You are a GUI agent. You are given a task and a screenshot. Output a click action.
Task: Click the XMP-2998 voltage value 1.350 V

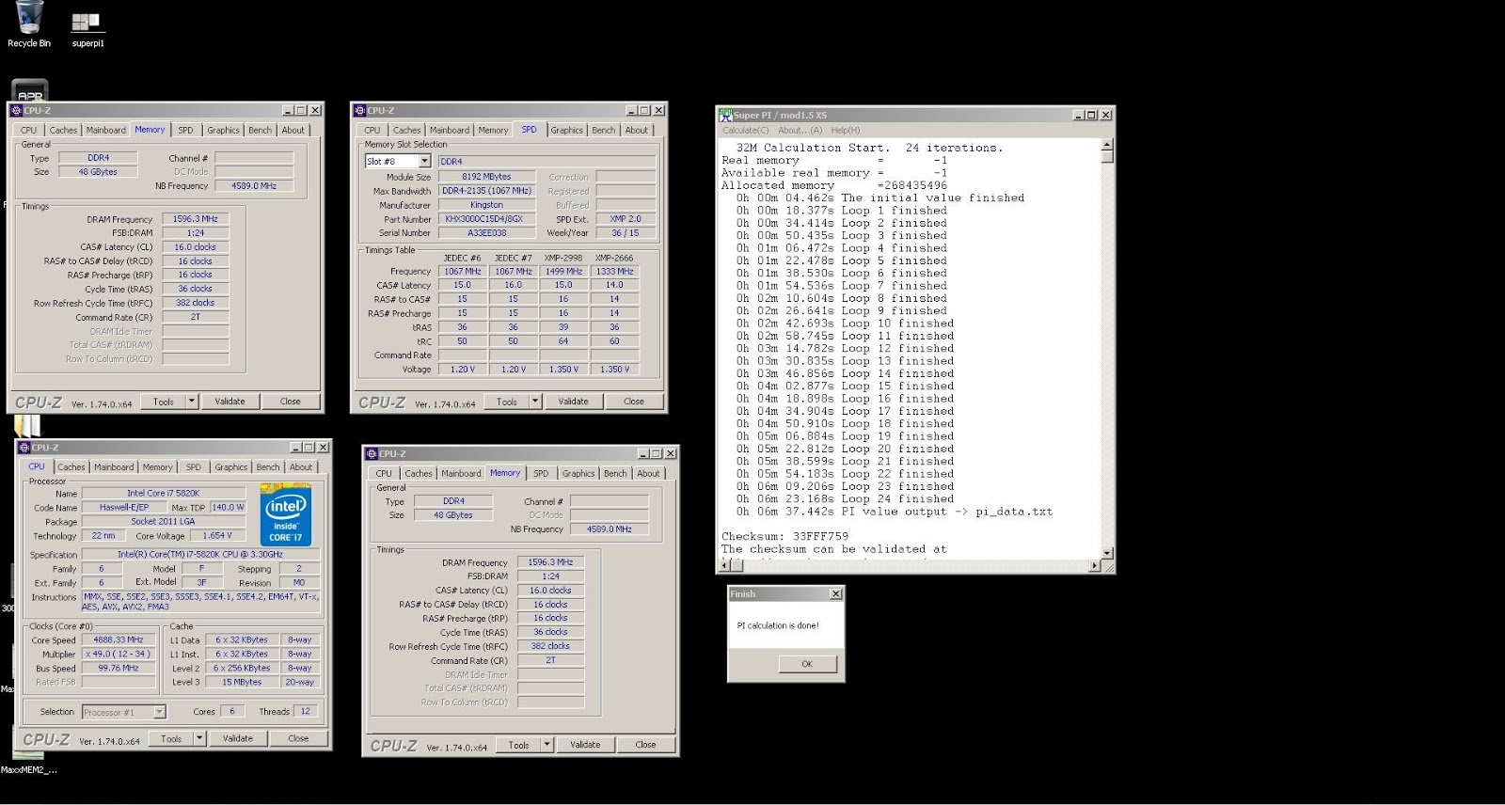(563, 370)
